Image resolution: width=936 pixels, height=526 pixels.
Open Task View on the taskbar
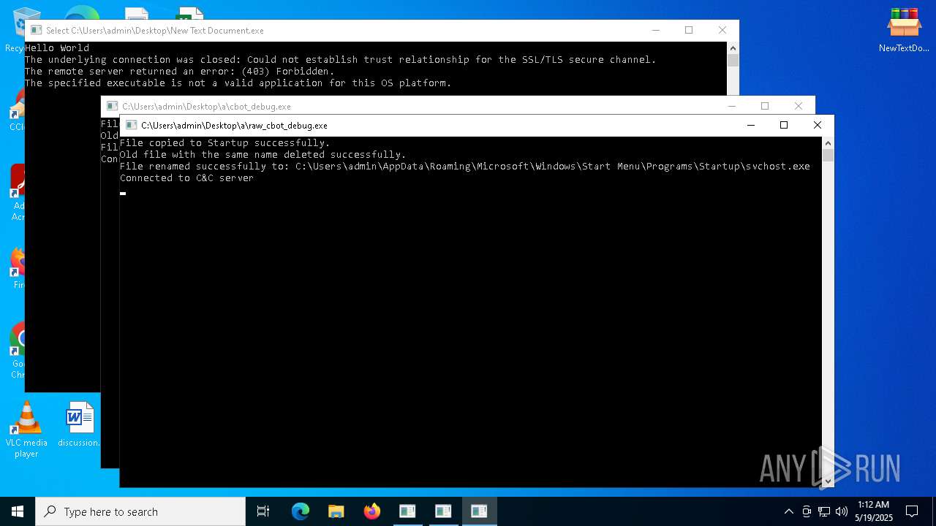coord(263,511)
